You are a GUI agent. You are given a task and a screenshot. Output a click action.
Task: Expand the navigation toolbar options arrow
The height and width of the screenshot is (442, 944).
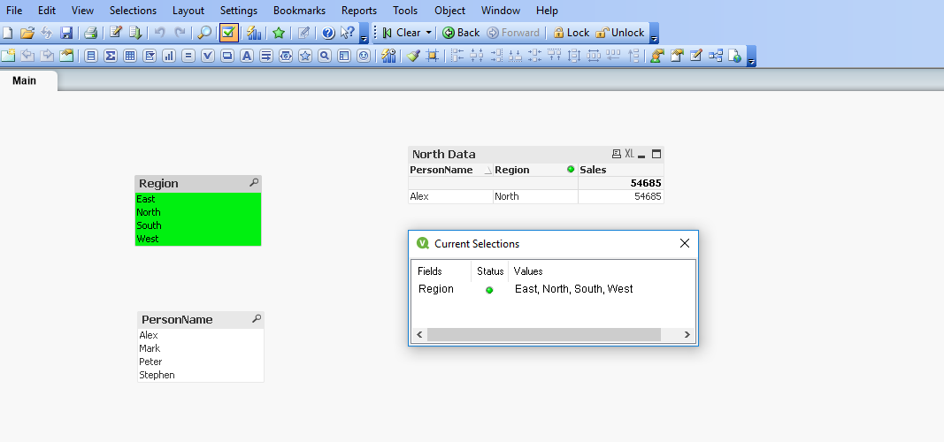pos(655,34)
